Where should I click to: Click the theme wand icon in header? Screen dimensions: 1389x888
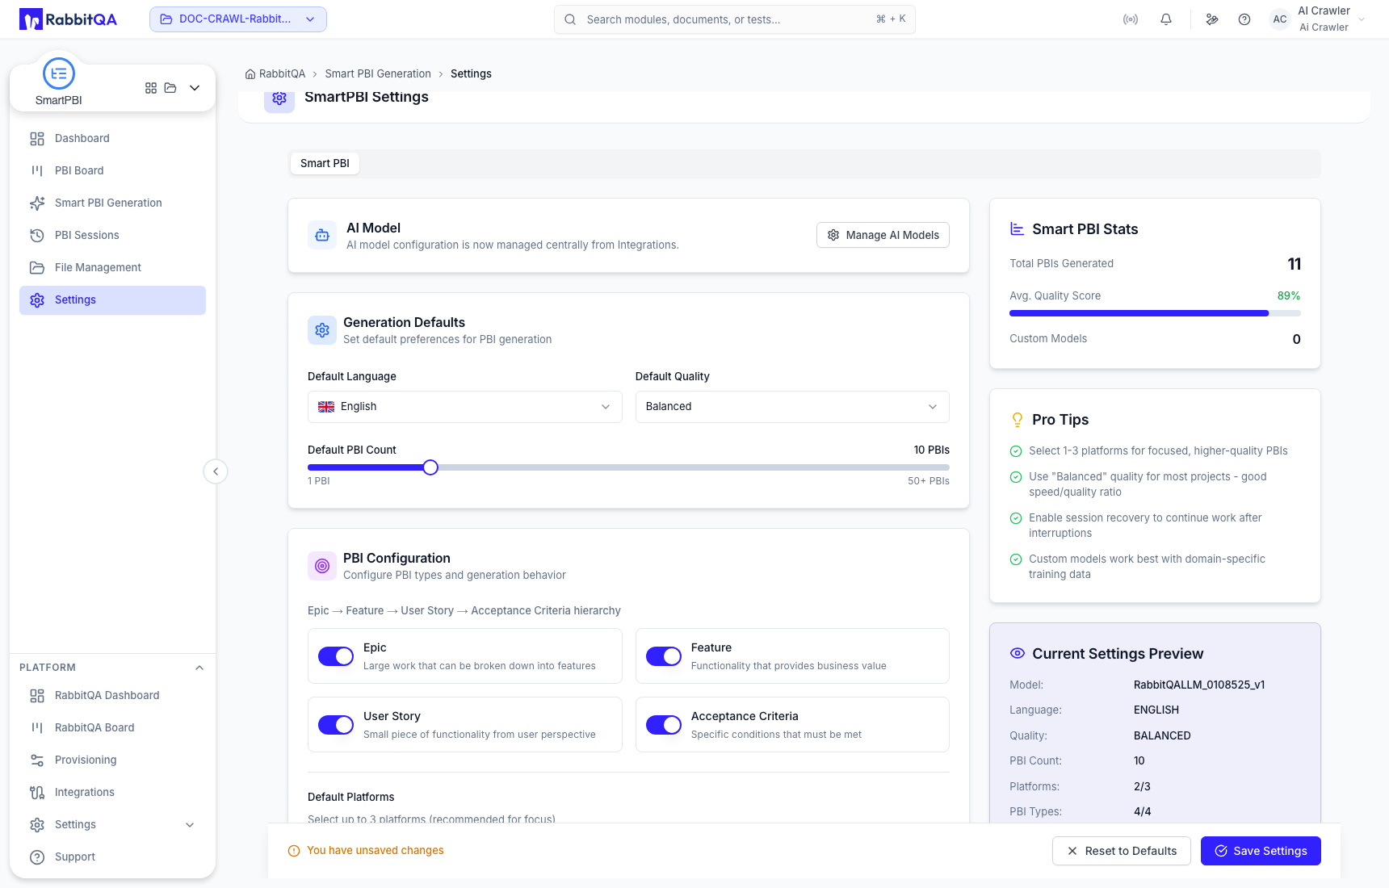(x=1212, y=19)
